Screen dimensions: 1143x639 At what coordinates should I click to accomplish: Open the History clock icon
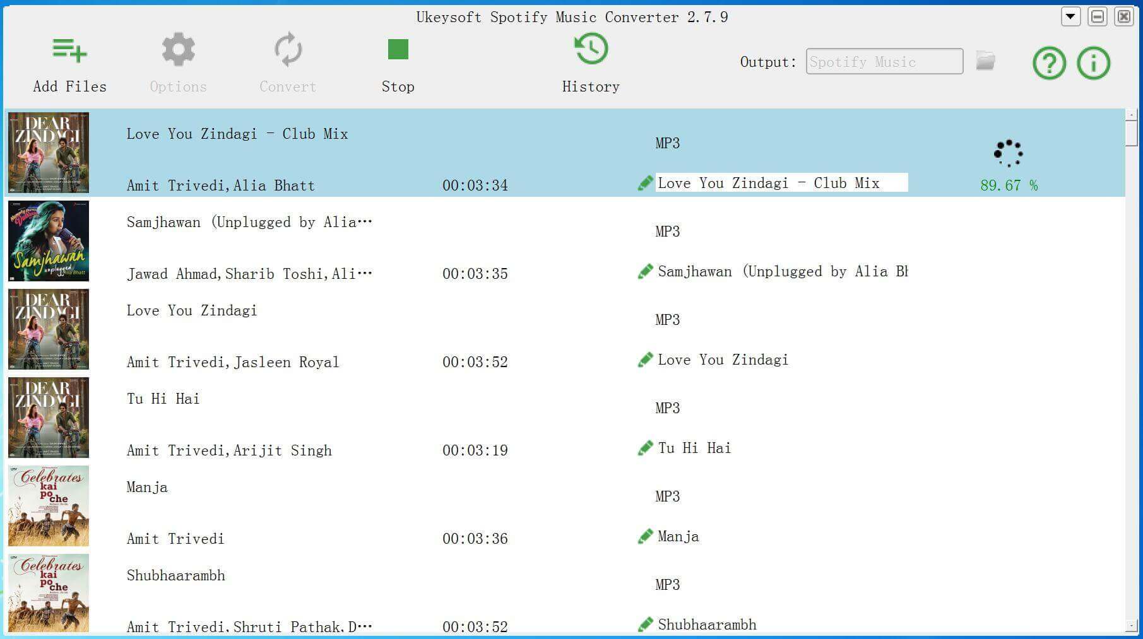591,49
